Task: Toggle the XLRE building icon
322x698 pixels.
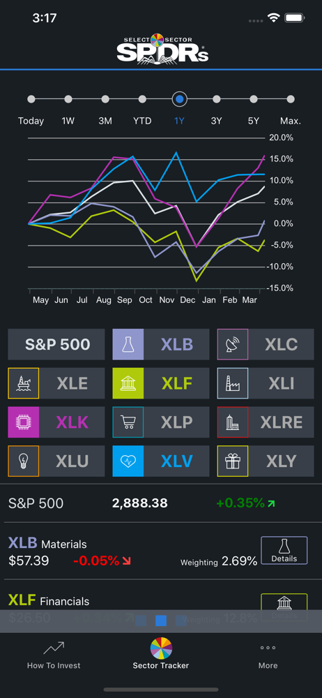Action: (x=233, y=422)
